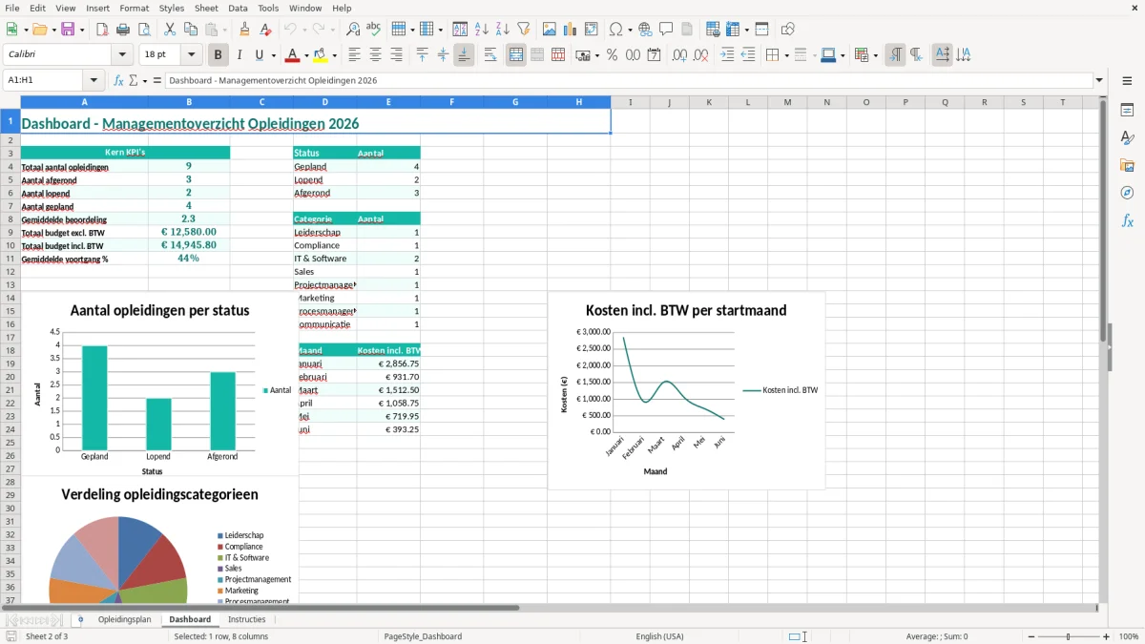Click the AutoFilter funnel icon

coord(524,30)
